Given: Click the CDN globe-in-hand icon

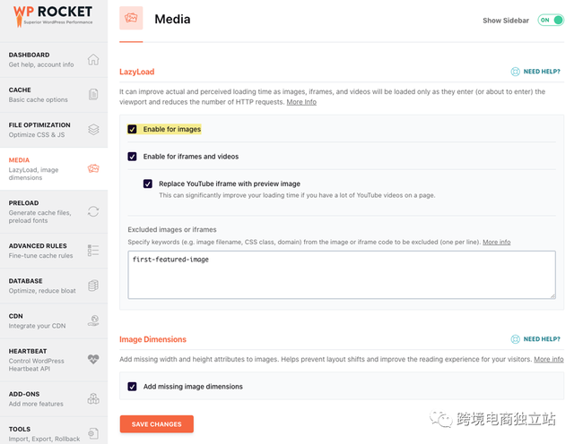Looking at the screenshot, I should (x=93, y=320).
